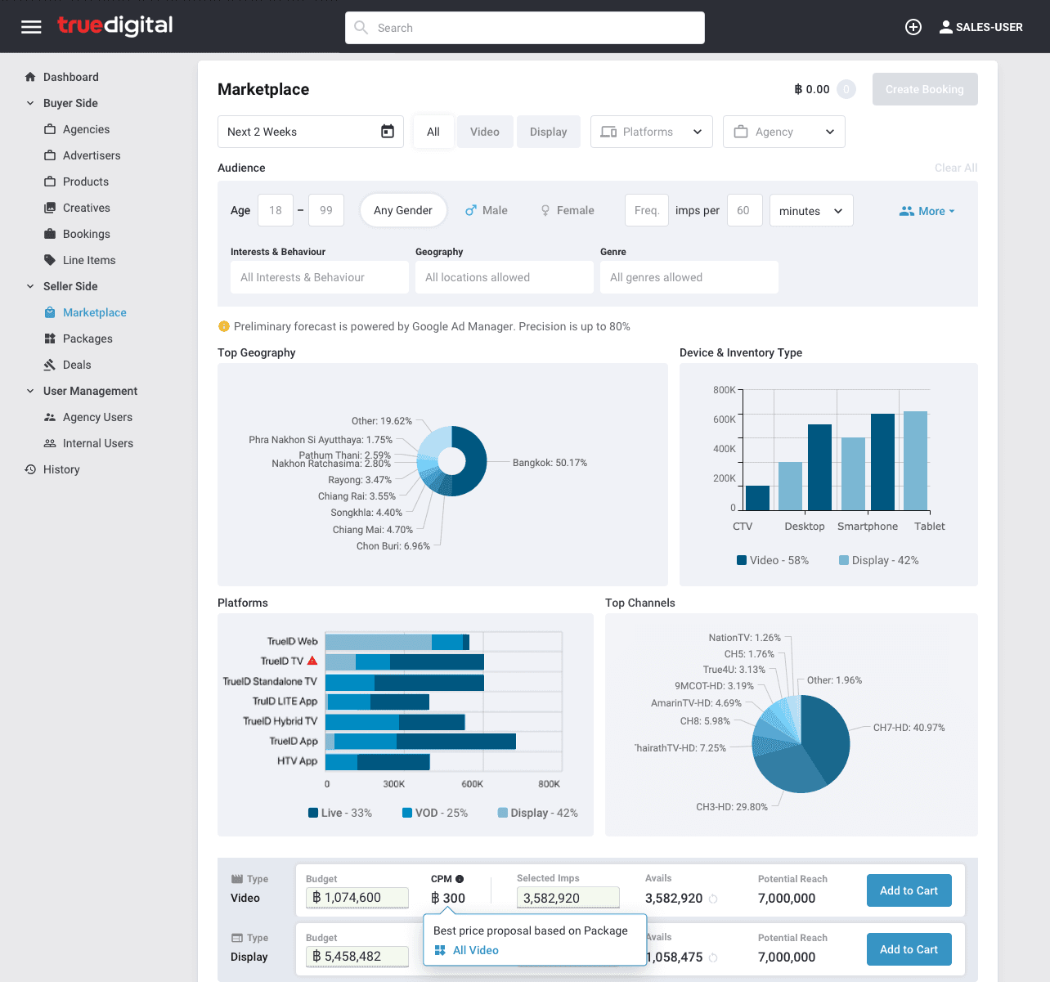Click CH7-HD slice of channels pie

(826, 734)
